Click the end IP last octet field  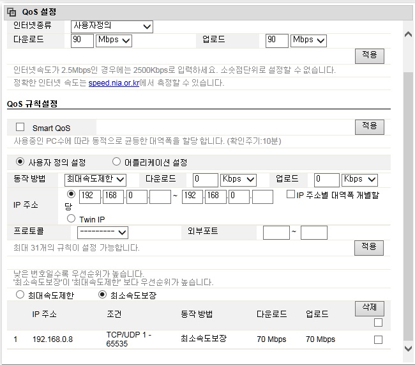[x=262, y=197]
